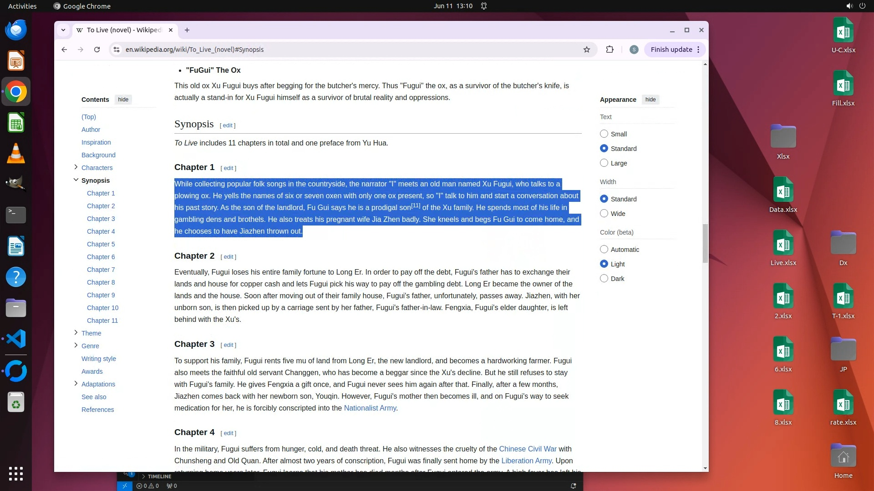The height and width of the screenshot is (491, 874).
Task: Expand the Adaptations contents entry
Action: [x=76, y=384]
